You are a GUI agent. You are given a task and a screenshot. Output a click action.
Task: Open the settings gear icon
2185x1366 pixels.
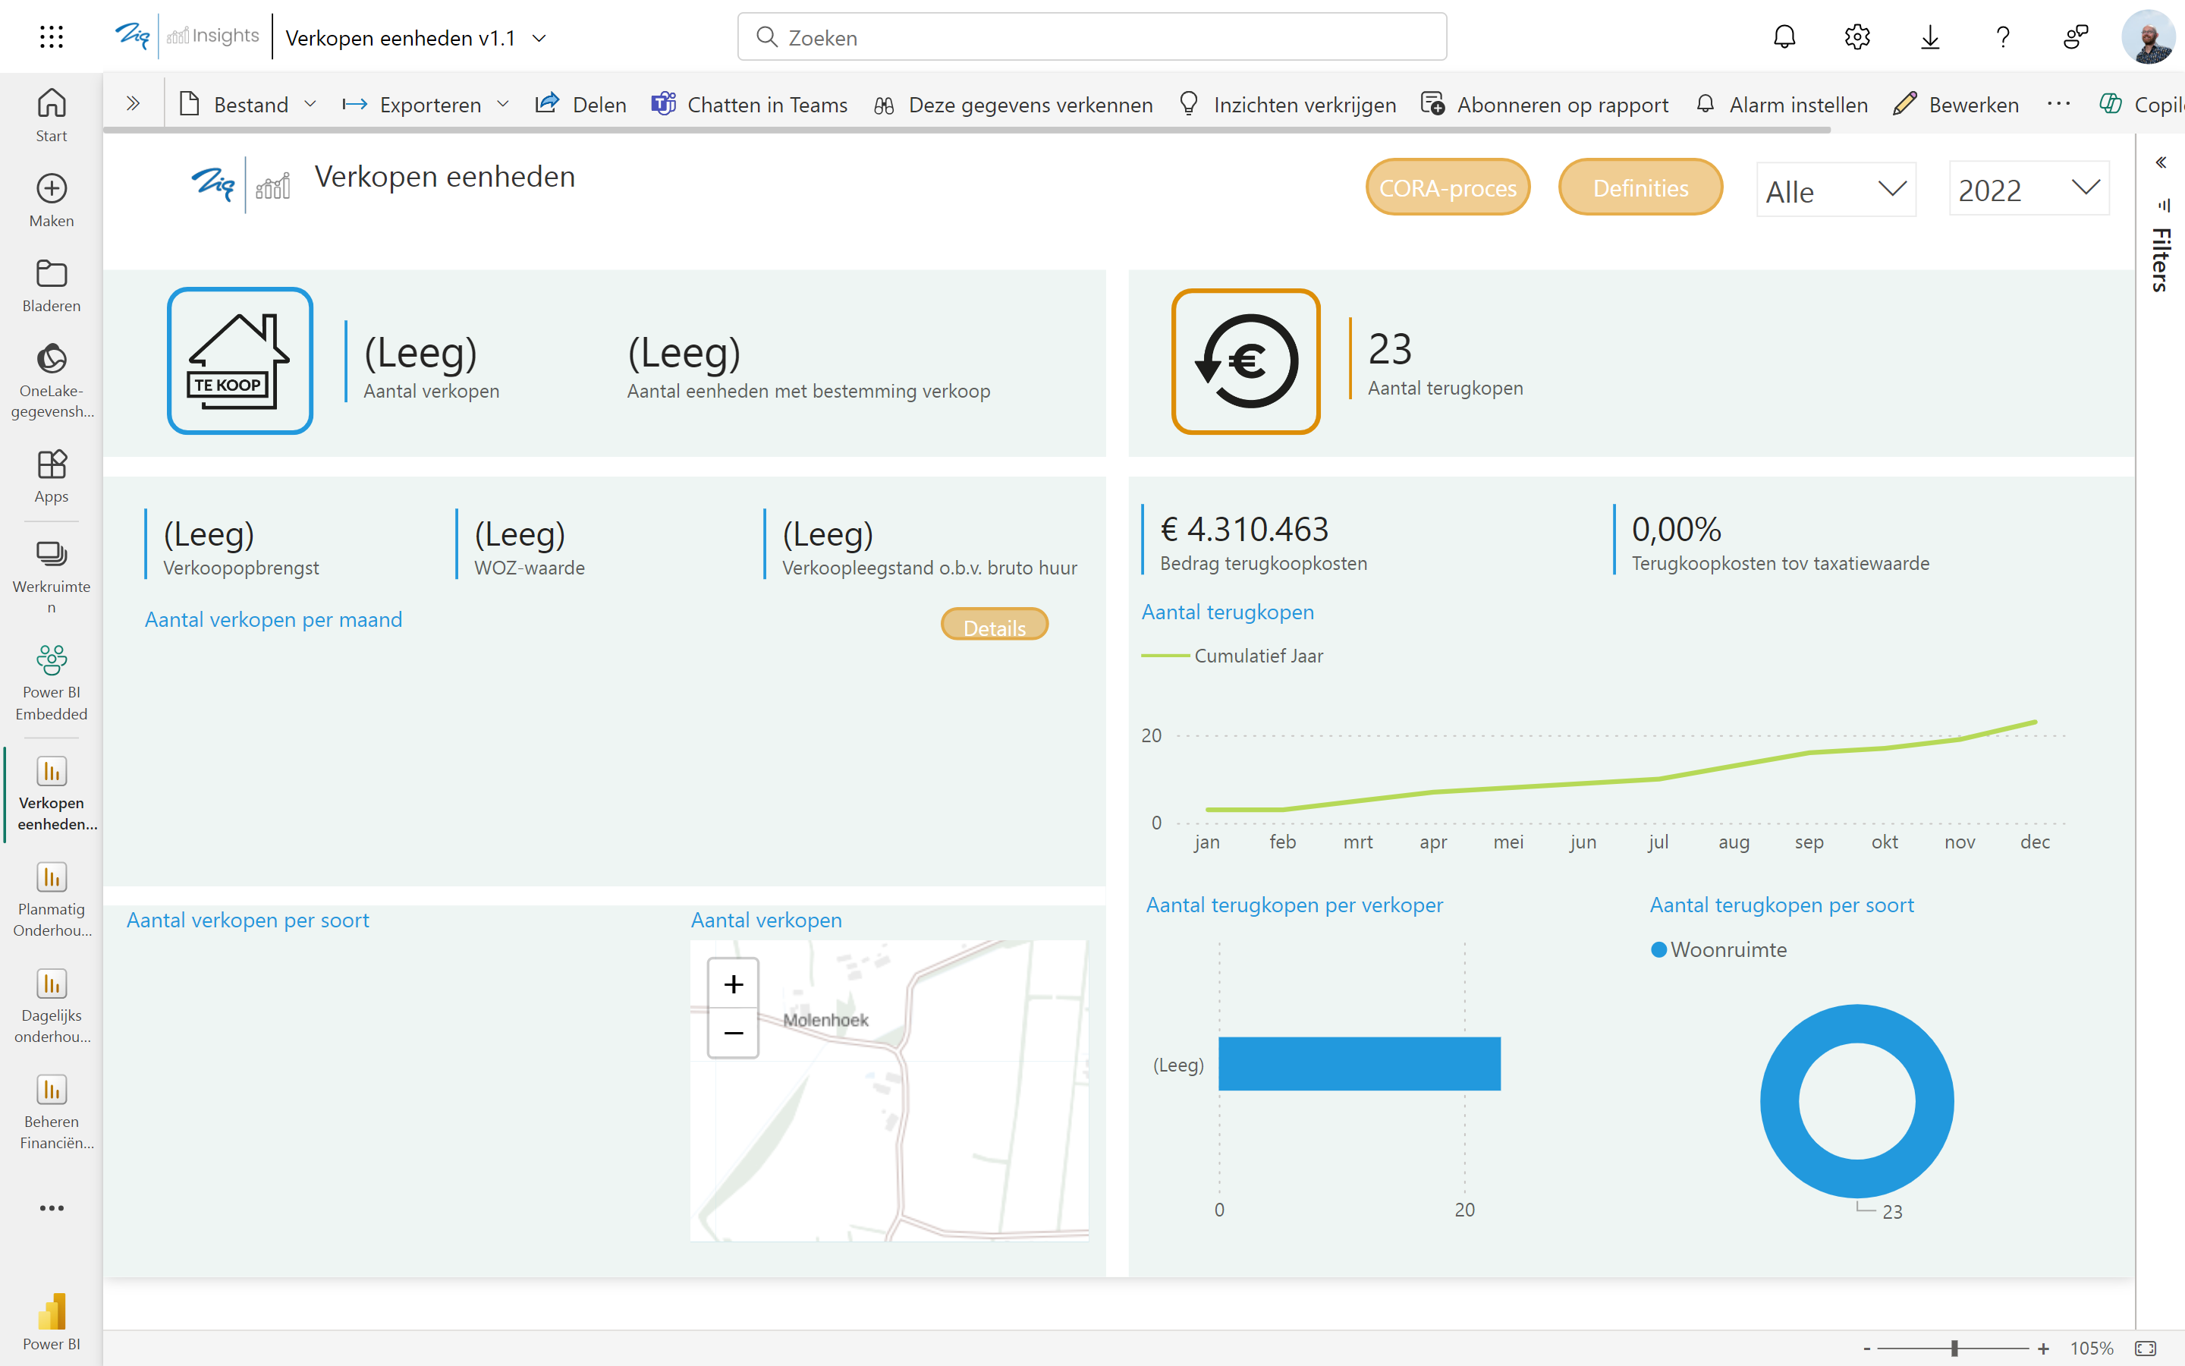pyautogui.click(x=1856, y=37)
